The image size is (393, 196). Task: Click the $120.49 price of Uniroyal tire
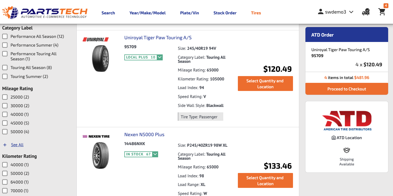point(278,69)
